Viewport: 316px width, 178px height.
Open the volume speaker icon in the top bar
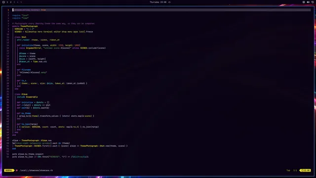[x=308, y=2]
